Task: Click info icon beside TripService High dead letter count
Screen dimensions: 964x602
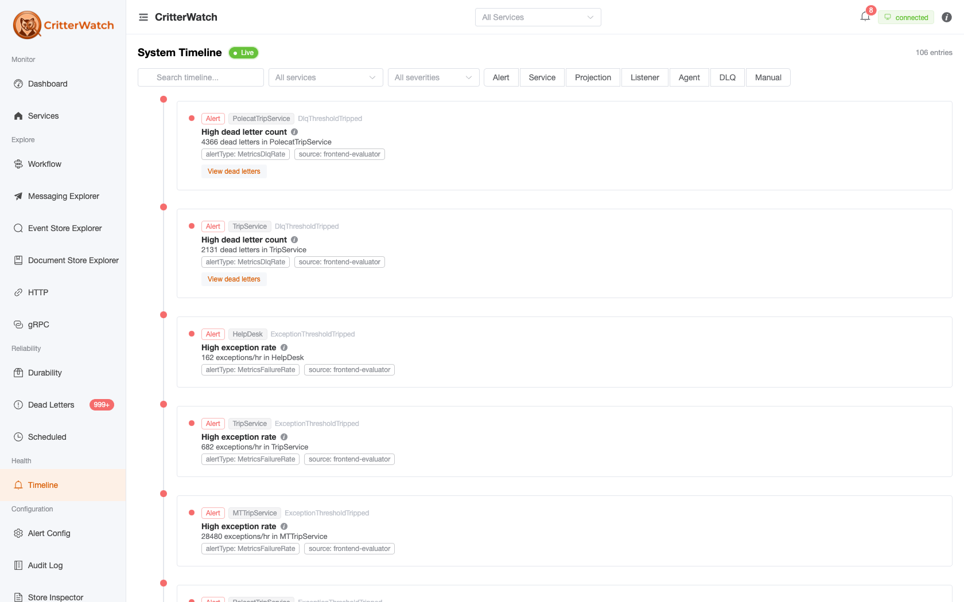Action: click(294, 240)
